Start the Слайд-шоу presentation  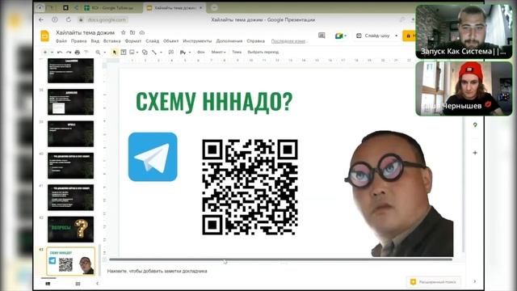tap(373, 36)
